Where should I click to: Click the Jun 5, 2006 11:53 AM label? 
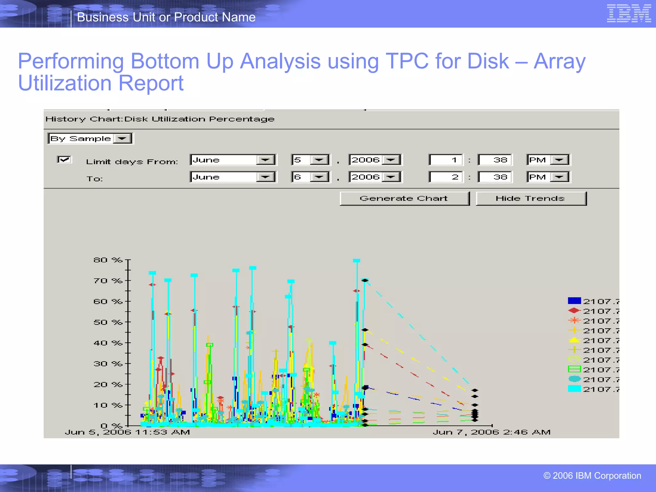[x=127, y=432]
